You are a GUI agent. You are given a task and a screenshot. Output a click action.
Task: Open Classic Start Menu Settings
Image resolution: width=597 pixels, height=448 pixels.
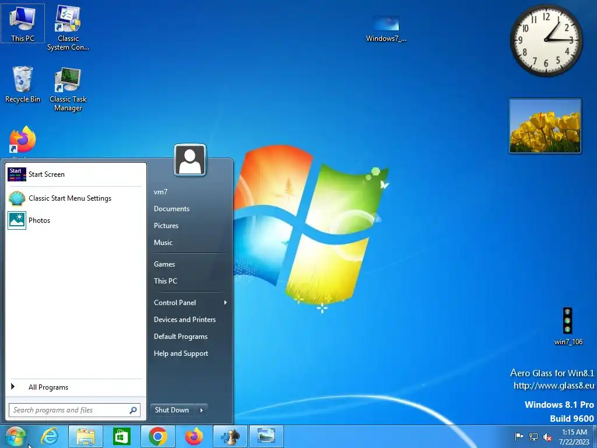76,198
